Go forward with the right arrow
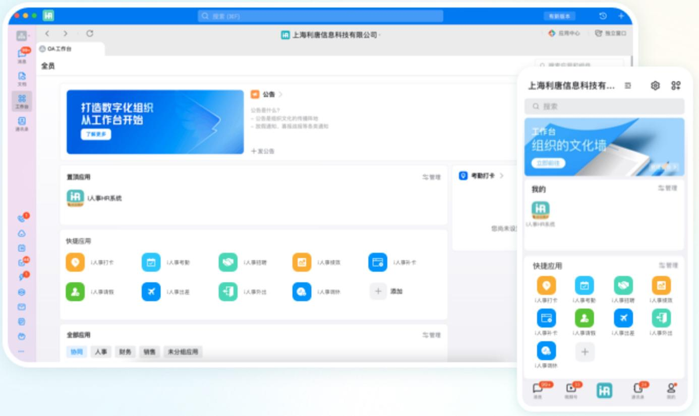The height and width of the screenshot is (416, 699). click(x=65, y=34)
